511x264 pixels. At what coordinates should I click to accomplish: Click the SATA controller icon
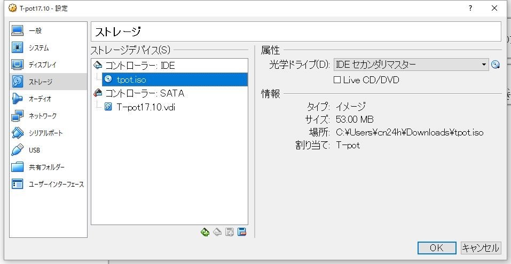97,93
